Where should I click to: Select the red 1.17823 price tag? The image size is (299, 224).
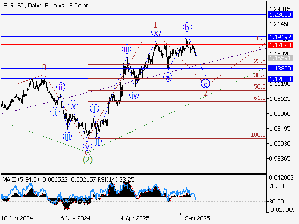(x=281, y=45)
